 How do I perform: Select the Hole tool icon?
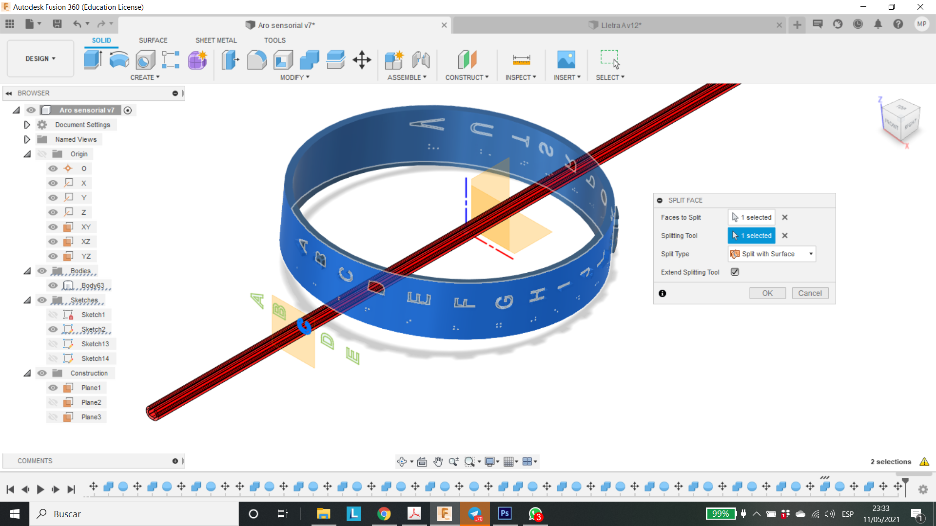coord(145,60)
